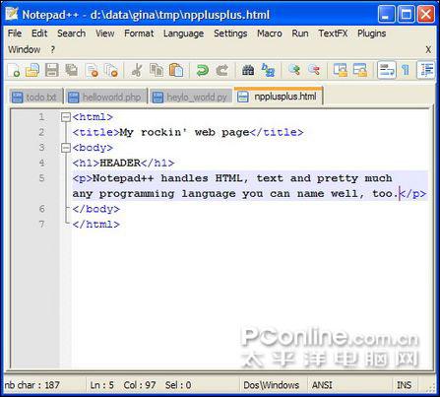Save the document with the Save icon

(x=52, y=70)
